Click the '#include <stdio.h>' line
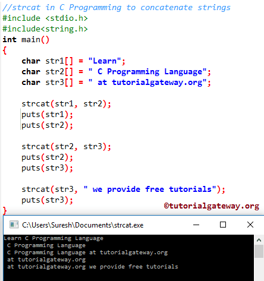This screenshot has height=281, width=264. [x=45, y=18]
